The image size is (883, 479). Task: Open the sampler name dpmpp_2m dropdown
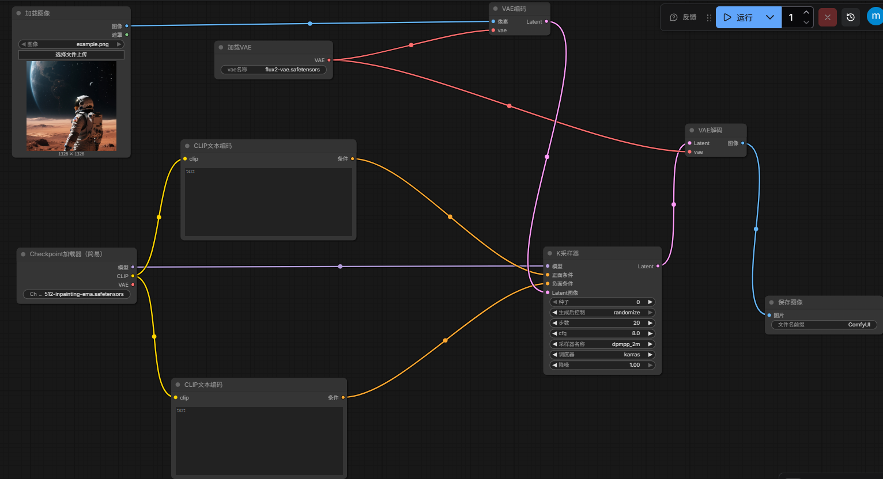[x=602, y=344]
